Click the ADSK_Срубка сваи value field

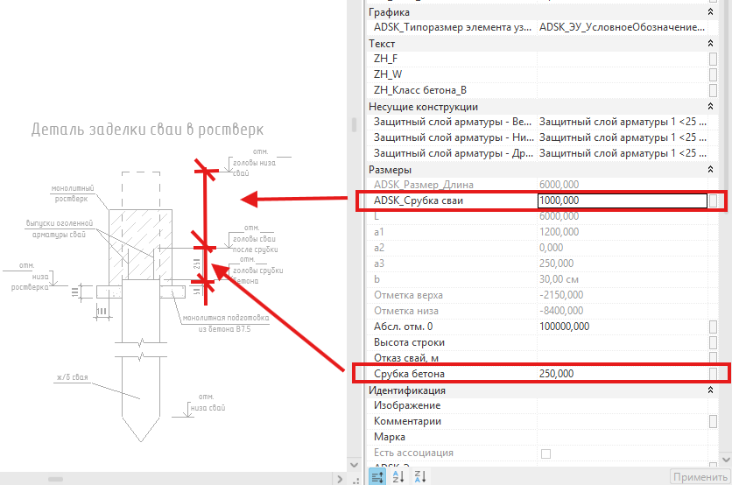pos(622,200)
